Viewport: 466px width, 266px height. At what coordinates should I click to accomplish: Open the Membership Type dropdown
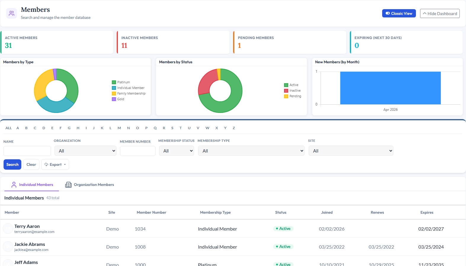coord(251,151)
